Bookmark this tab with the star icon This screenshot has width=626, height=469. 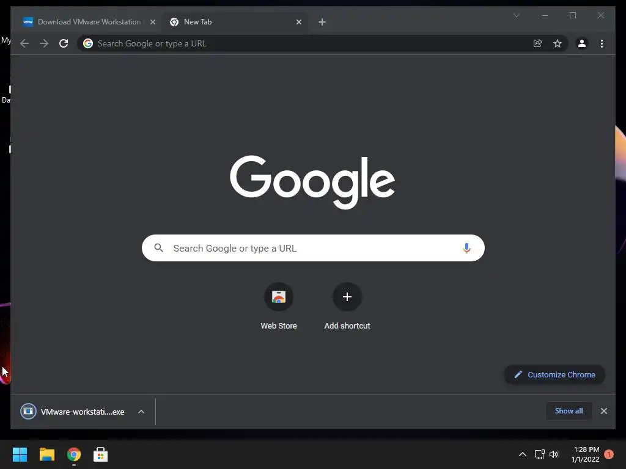pos(558,43)
